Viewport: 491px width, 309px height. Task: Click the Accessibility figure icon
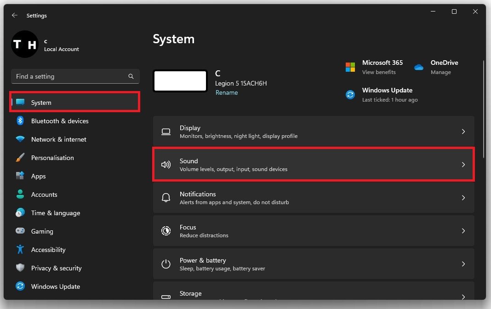pos(20,250)
